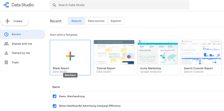Open the Tutorial Report template thumbnail
The height and width of the screenshot is (111, 224).
(114, 52)
